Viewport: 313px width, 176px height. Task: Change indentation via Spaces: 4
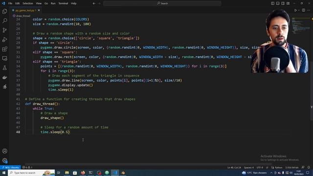(x=249, y=167)
